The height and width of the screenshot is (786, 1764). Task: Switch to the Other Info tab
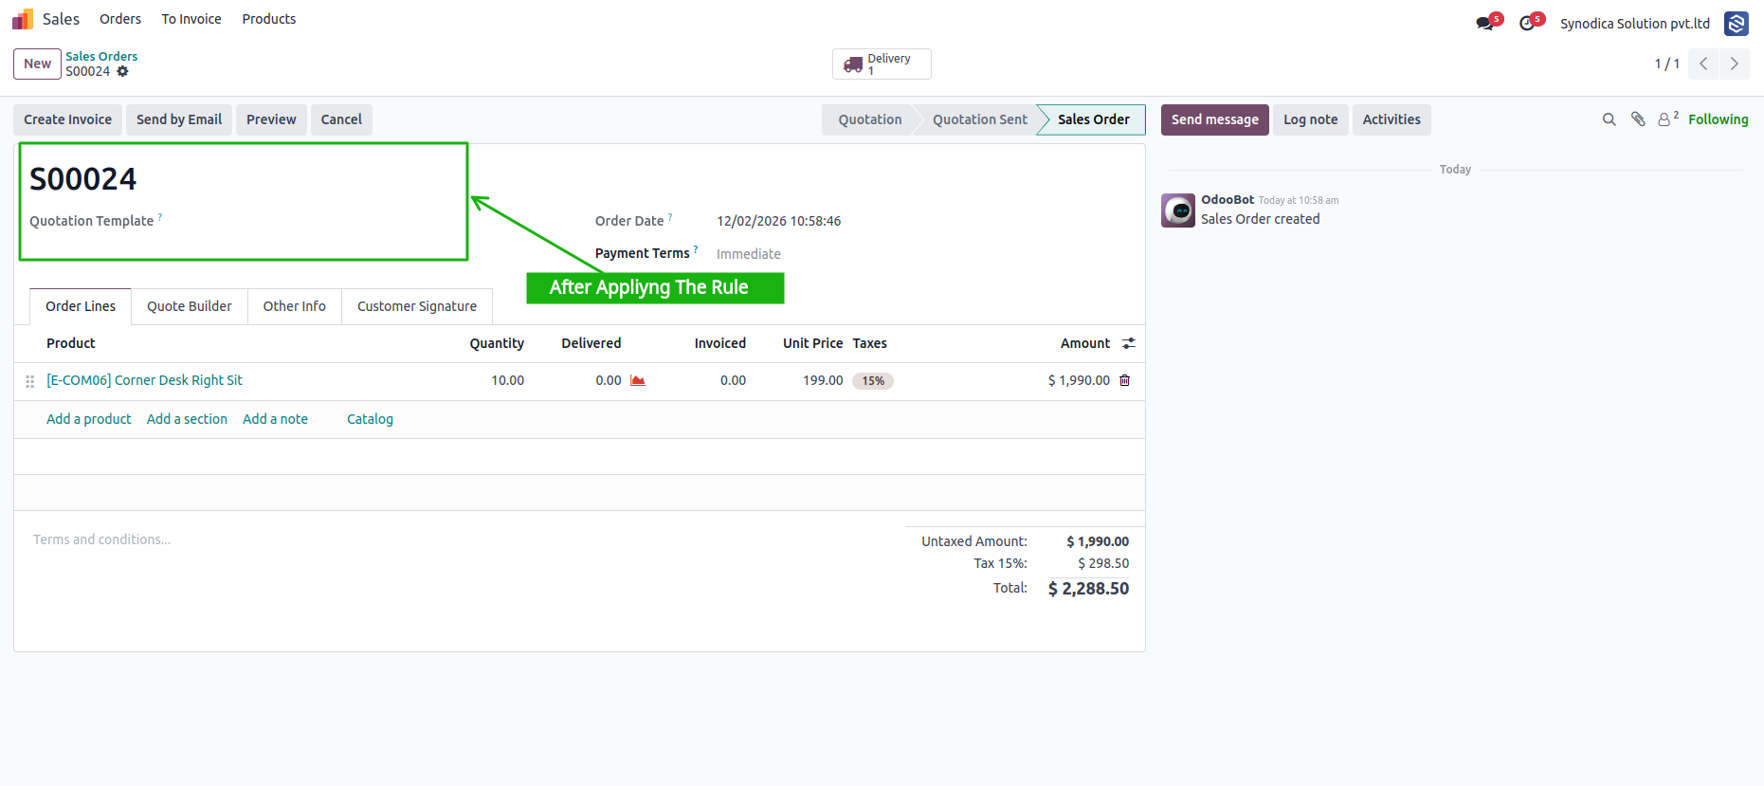[295, 306]
